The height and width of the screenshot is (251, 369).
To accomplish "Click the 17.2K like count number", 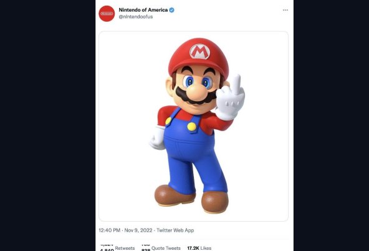I will point(193,248).
